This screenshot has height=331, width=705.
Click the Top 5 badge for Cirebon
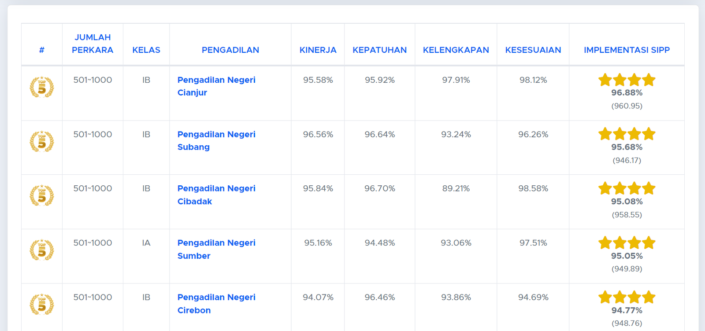tap(42, 304)
